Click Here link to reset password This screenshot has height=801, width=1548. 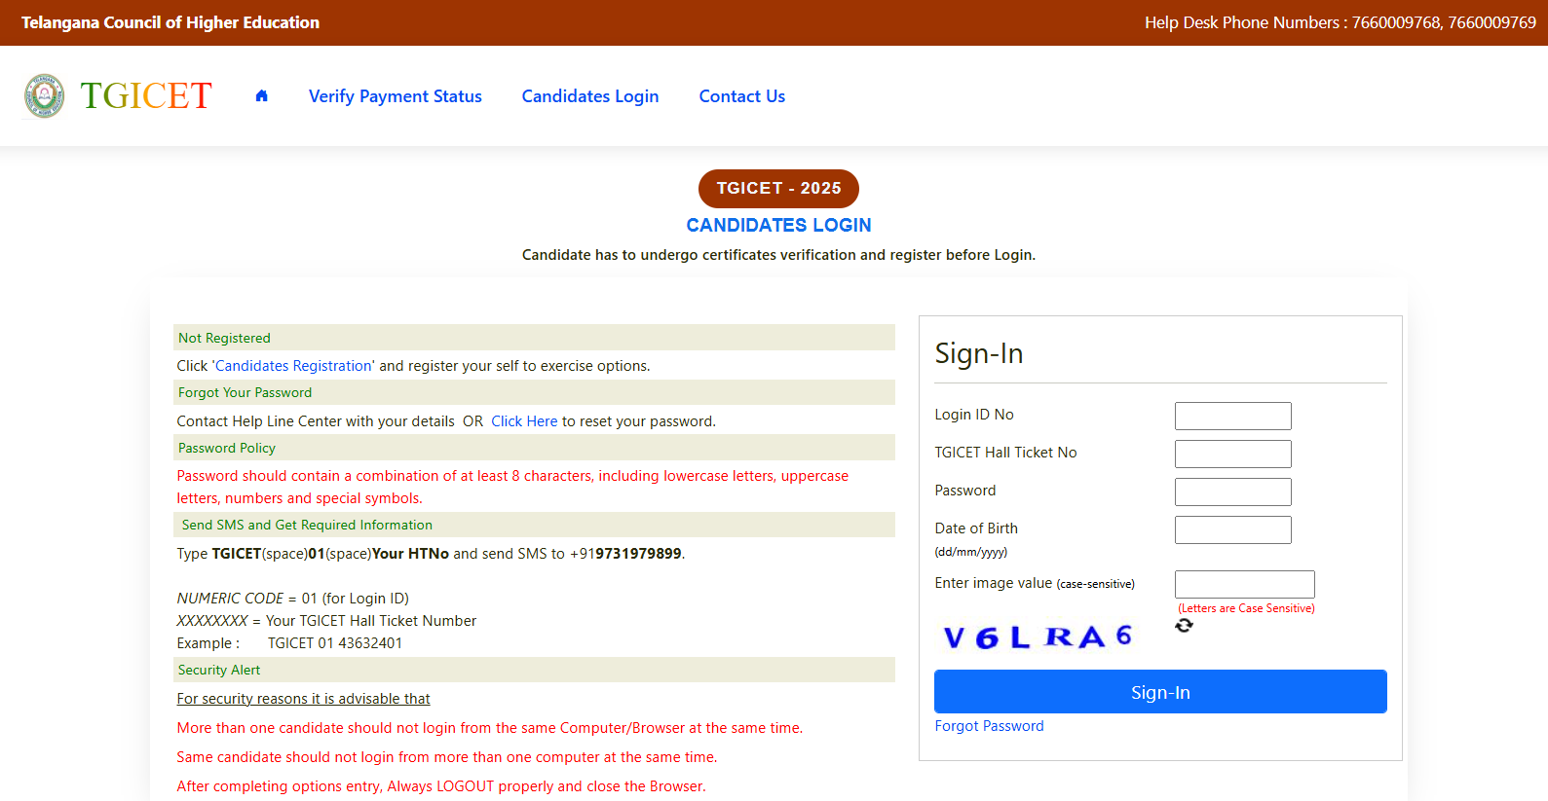[x=524, y=421]
